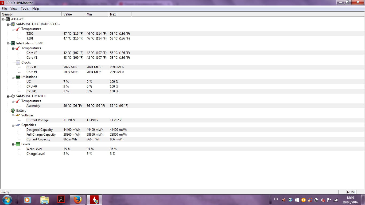Open the File menu

[4, 9]
